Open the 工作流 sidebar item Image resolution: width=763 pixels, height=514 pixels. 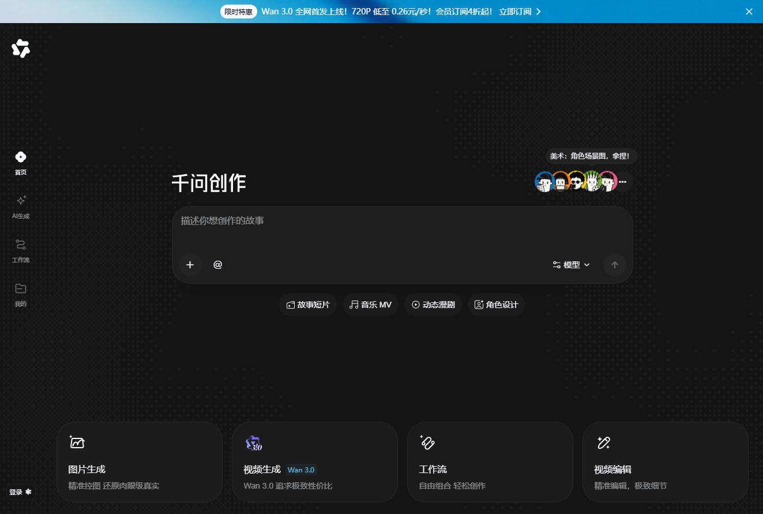click(21, 251)
